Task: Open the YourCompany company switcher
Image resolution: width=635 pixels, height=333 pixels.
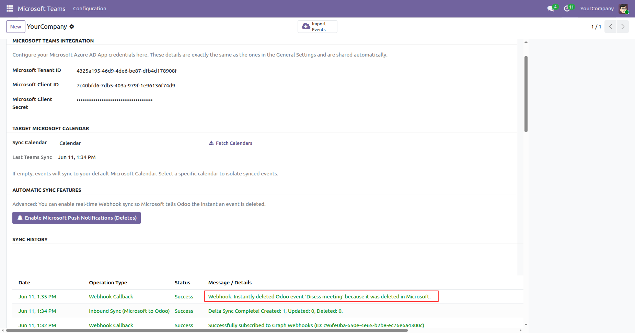Action: click(x=597, y=9)
